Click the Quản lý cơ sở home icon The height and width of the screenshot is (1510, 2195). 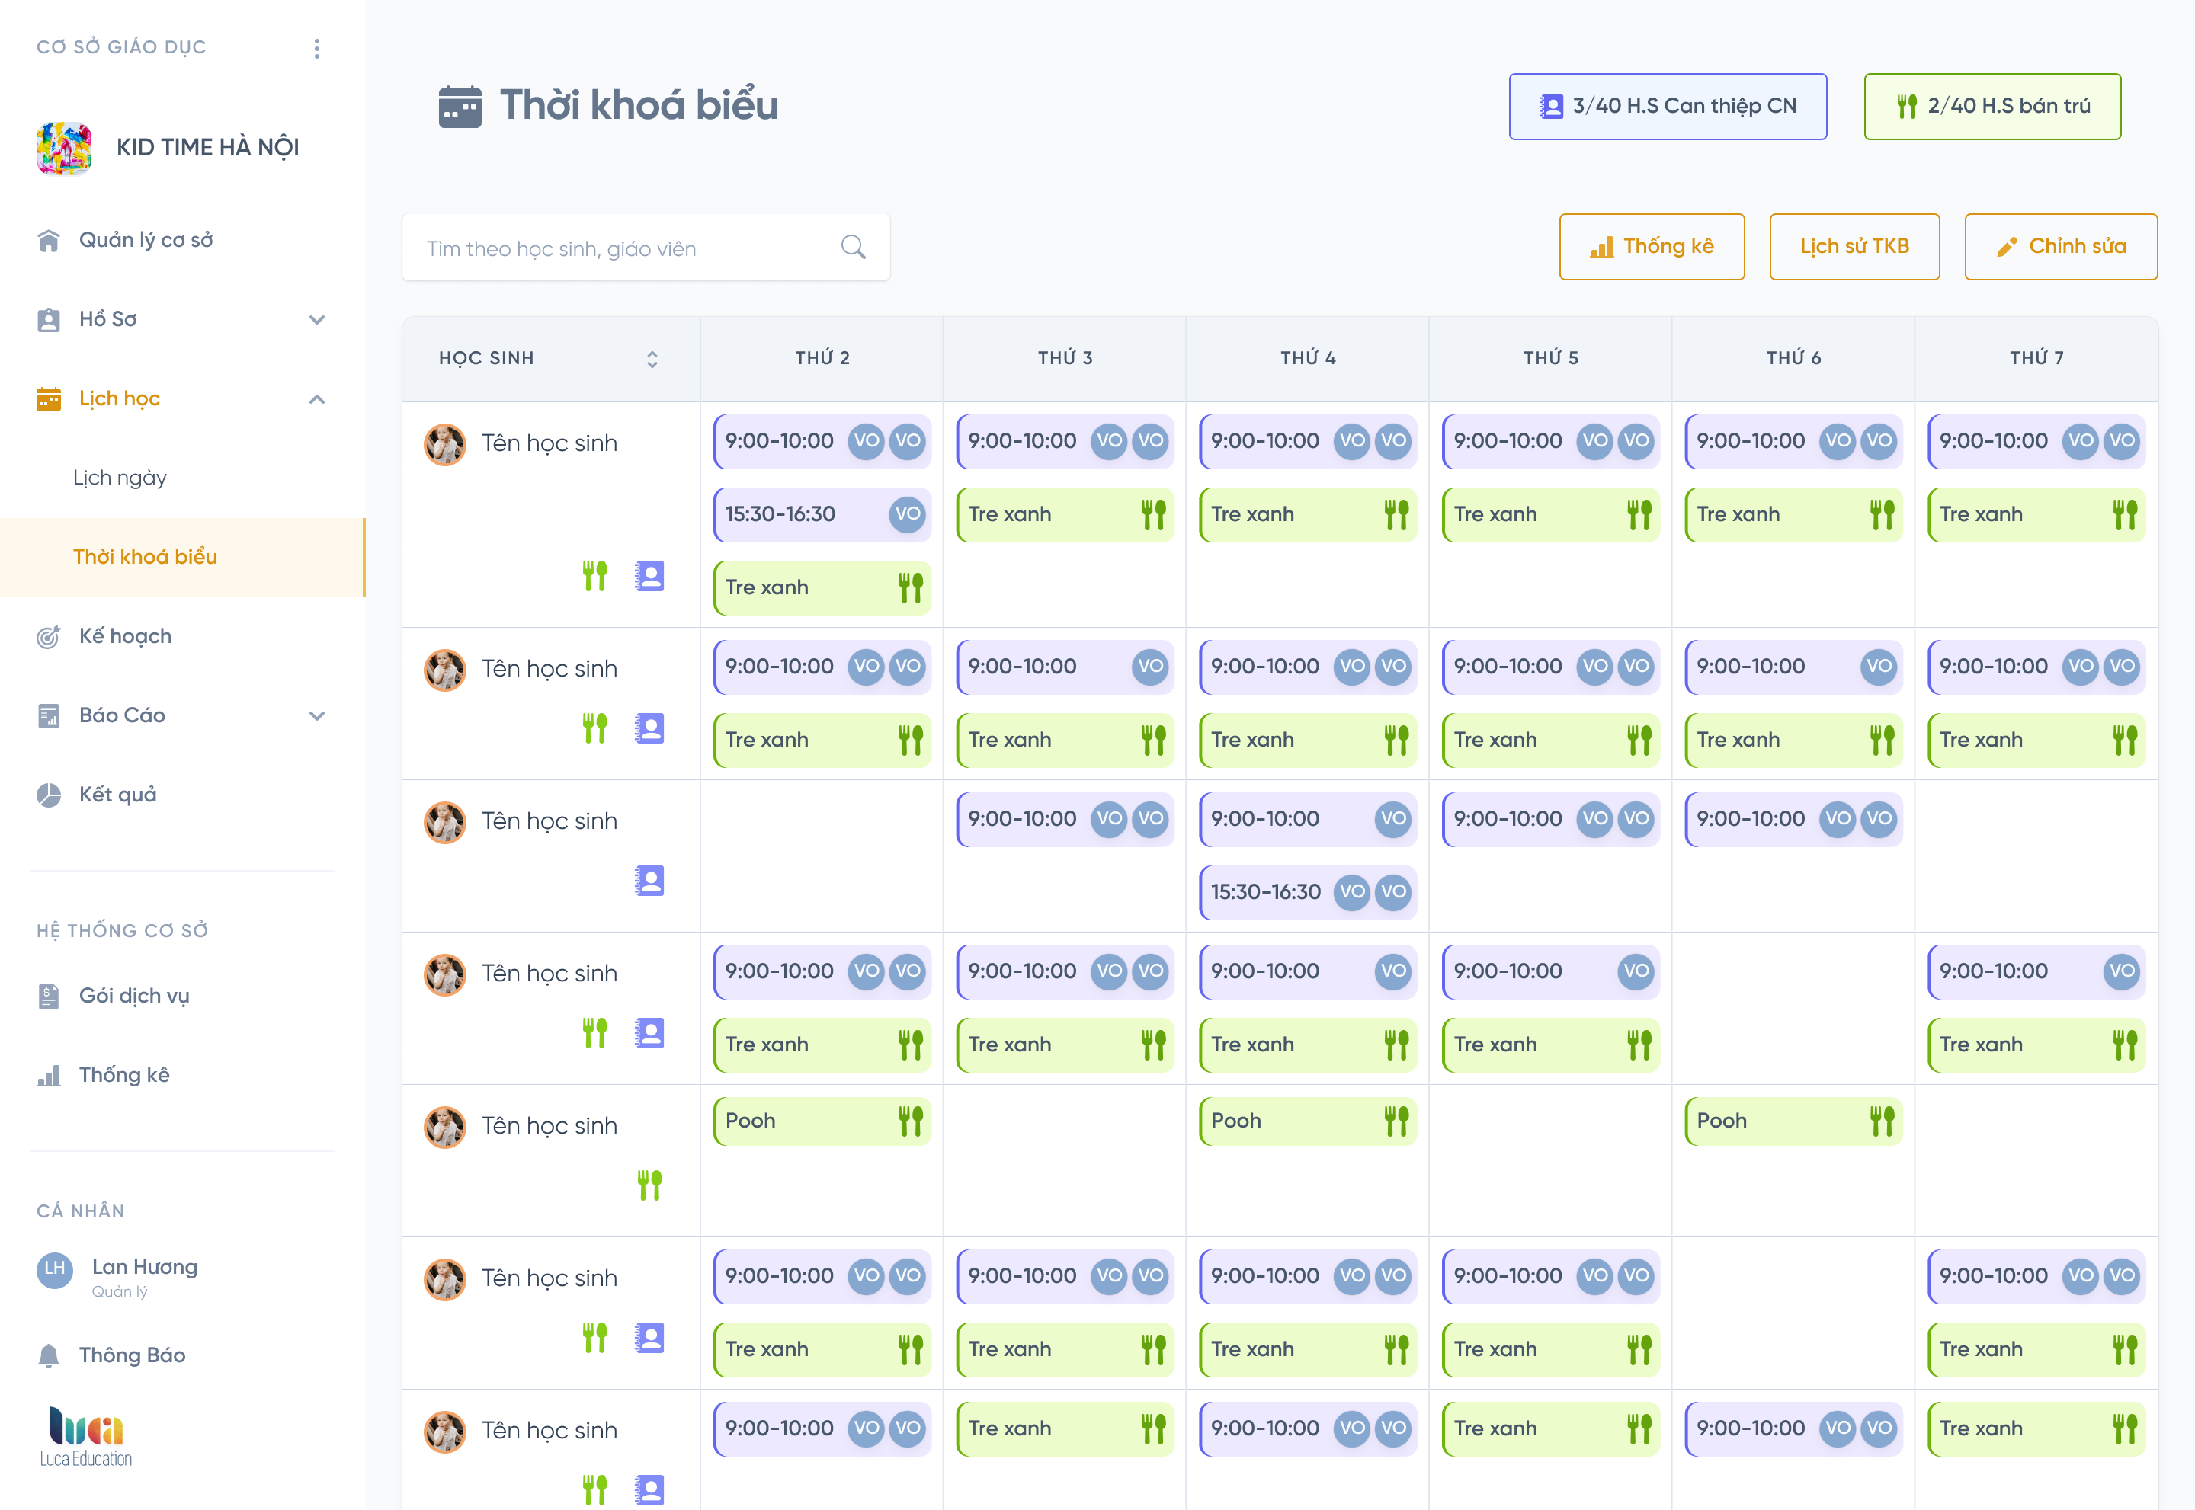point(50,240)
